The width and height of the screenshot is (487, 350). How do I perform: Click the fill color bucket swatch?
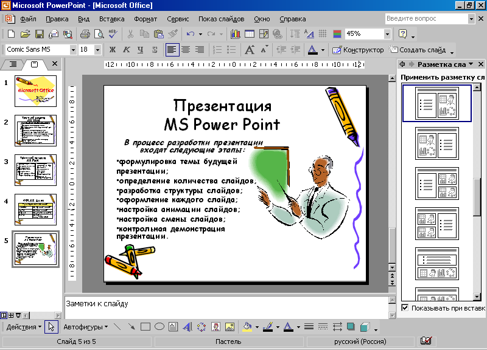[x=247, y=327]
